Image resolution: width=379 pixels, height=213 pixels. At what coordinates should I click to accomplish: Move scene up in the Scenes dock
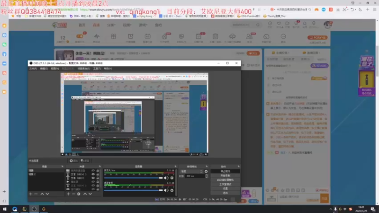coord(42,194)
